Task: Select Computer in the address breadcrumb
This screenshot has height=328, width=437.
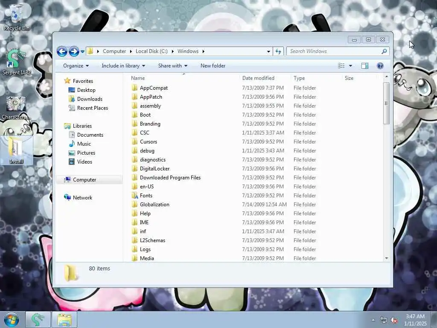Action: pyautogui.click(x=114, y=51)
